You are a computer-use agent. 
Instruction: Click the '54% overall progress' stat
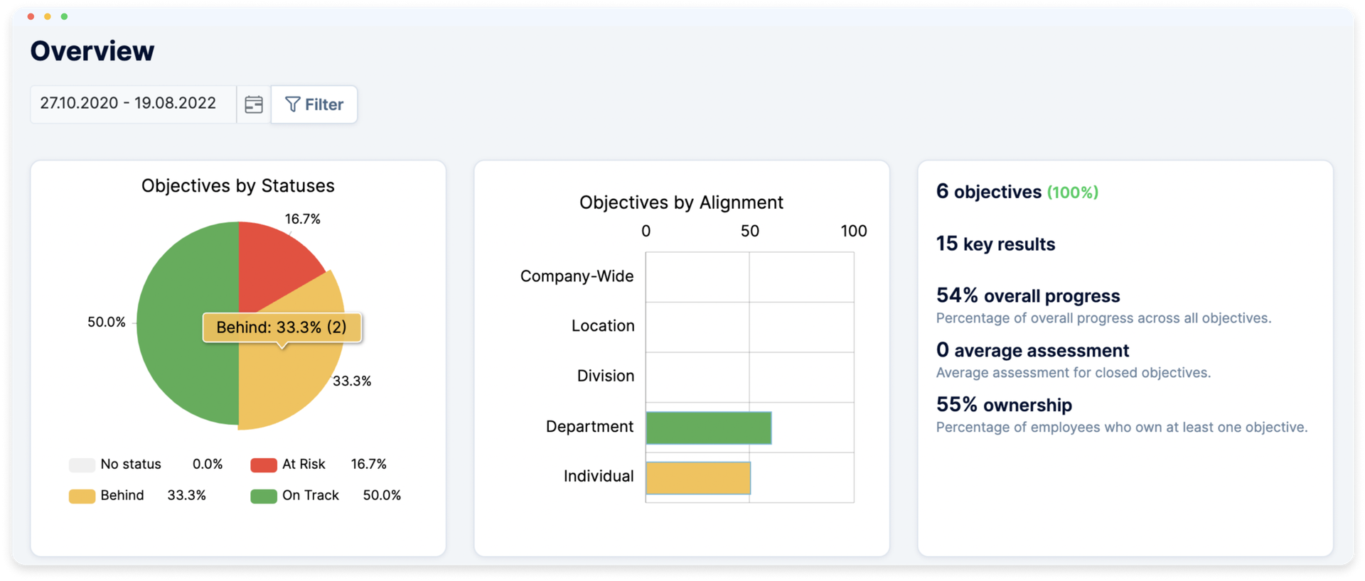[1028, 295]
